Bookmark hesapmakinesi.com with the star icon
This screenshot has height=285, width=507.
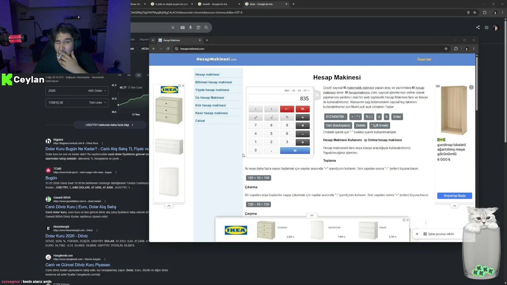[x=446, y=49]
